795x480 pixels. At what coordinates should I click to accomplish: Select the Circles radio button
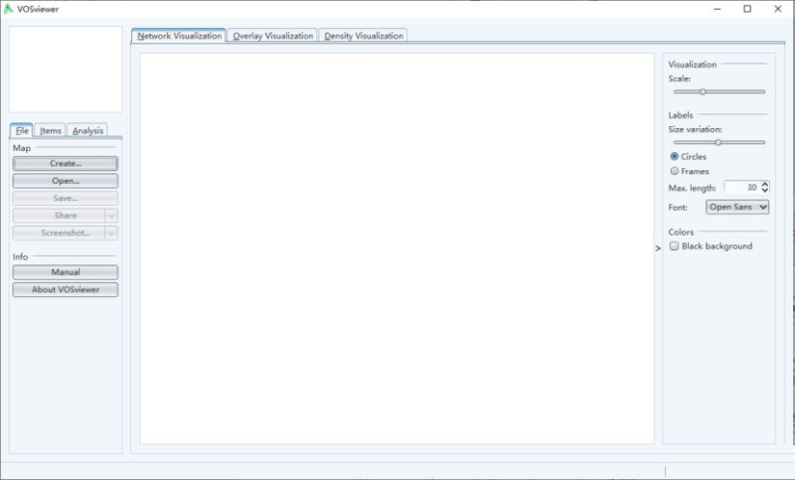tap(675, 156)
